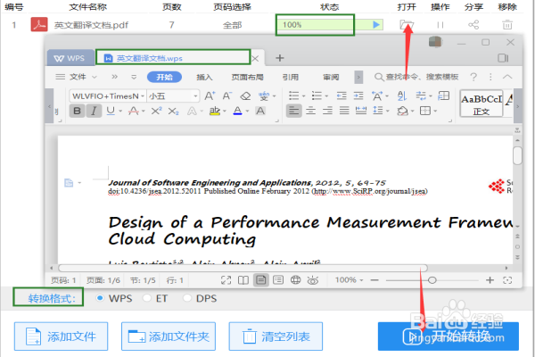
Task: Start conversion with 开始转换 button
Action: click(x=449, y=336)
